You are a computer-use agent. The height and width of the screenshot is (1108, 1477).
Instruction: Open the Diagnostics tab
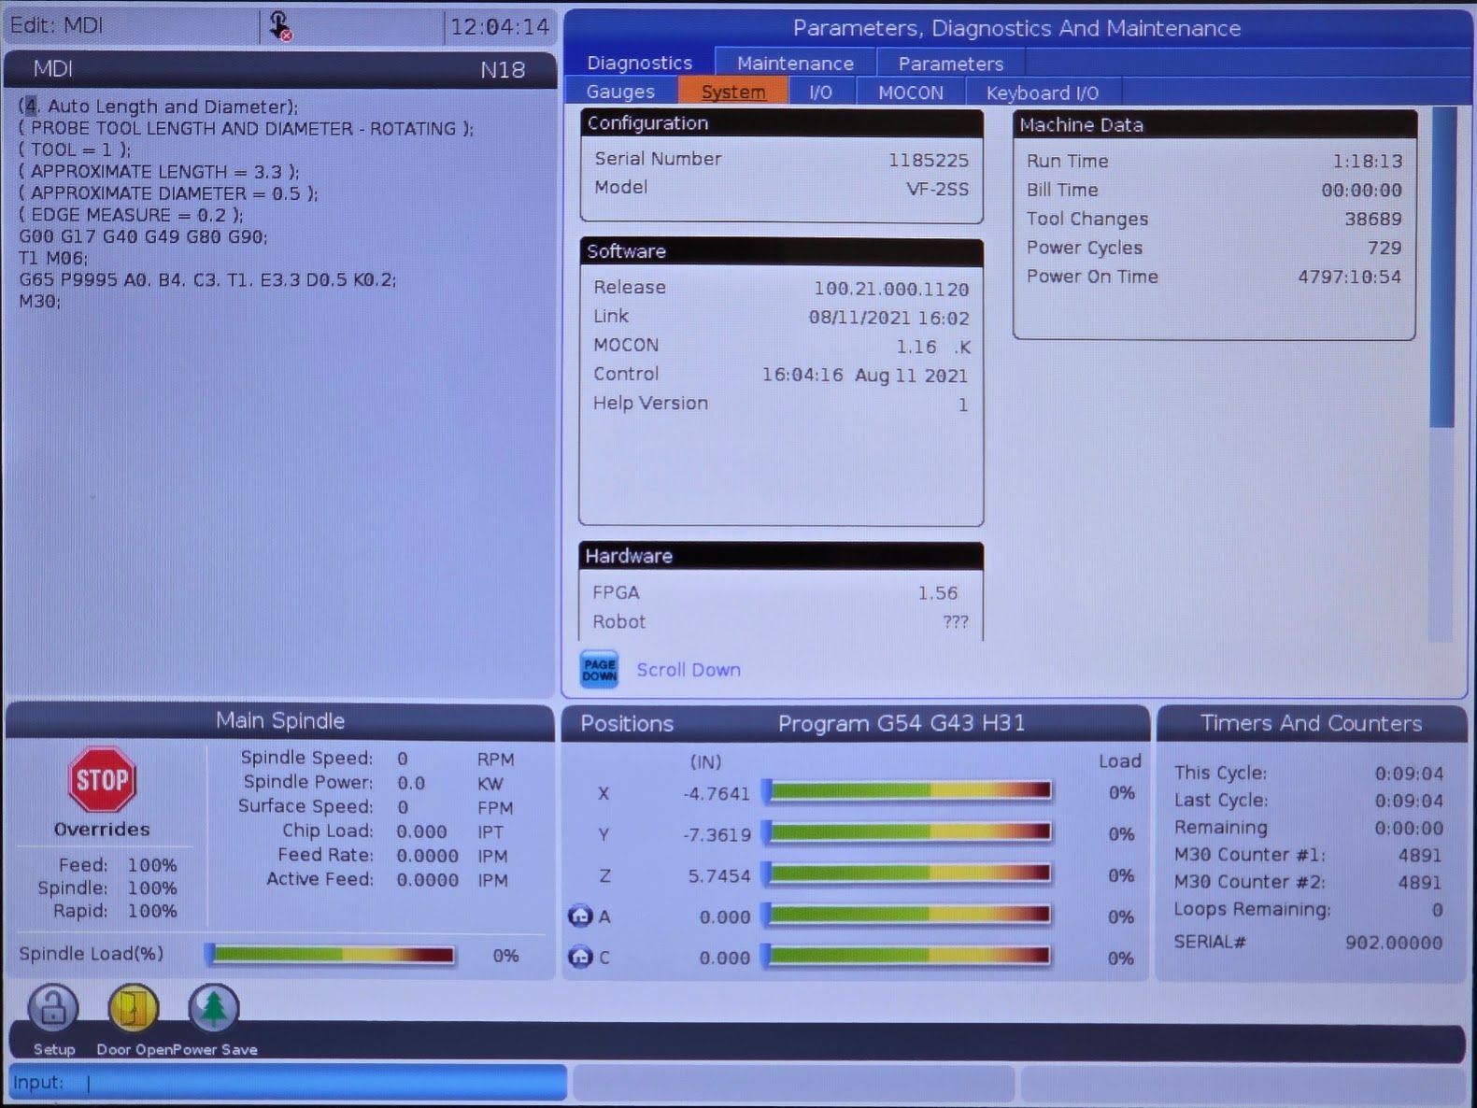(x=639, y=63)
